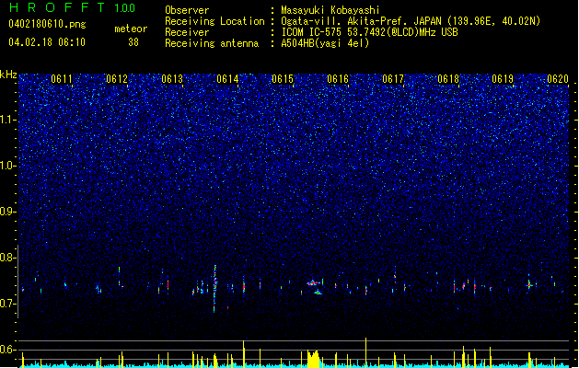
Task: Click the meteor count 38
Action: tap(133, 42)
